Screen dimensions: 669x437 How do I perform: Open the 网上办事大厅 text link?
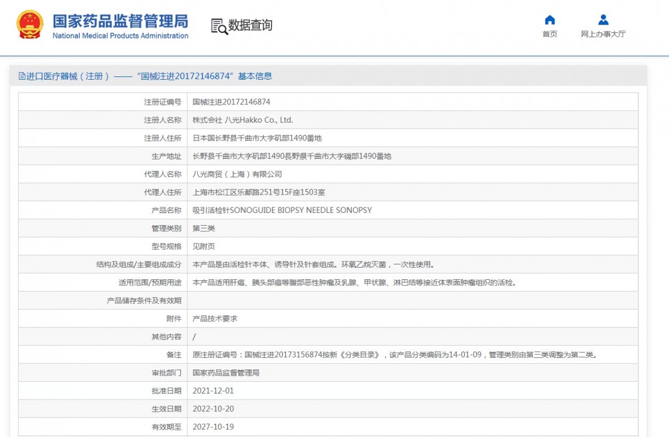point(603,34)
